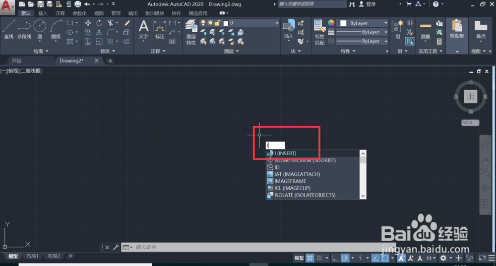The height and width of the screenshot is (266, 496).
Task: Toggle group selection mode on/off
Action: [409, 42]
